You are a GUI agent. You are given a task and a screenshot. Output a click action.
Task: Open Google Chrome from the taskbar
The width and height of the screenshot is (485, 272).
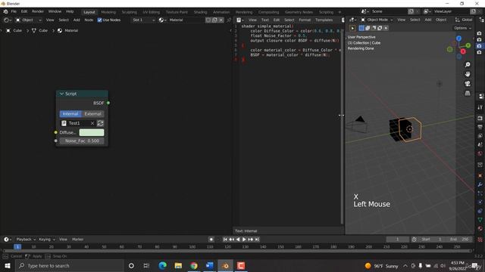click(x=194, y=265)
